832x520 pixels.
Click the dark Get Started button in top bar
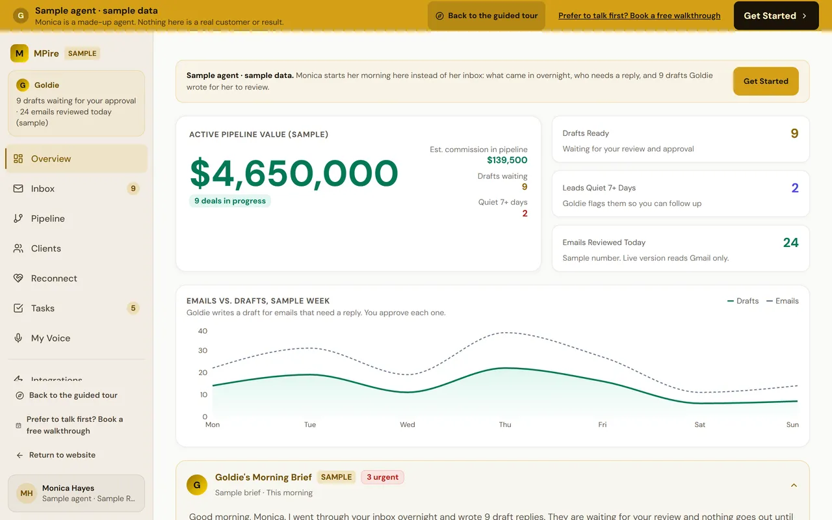click(776, 16)
